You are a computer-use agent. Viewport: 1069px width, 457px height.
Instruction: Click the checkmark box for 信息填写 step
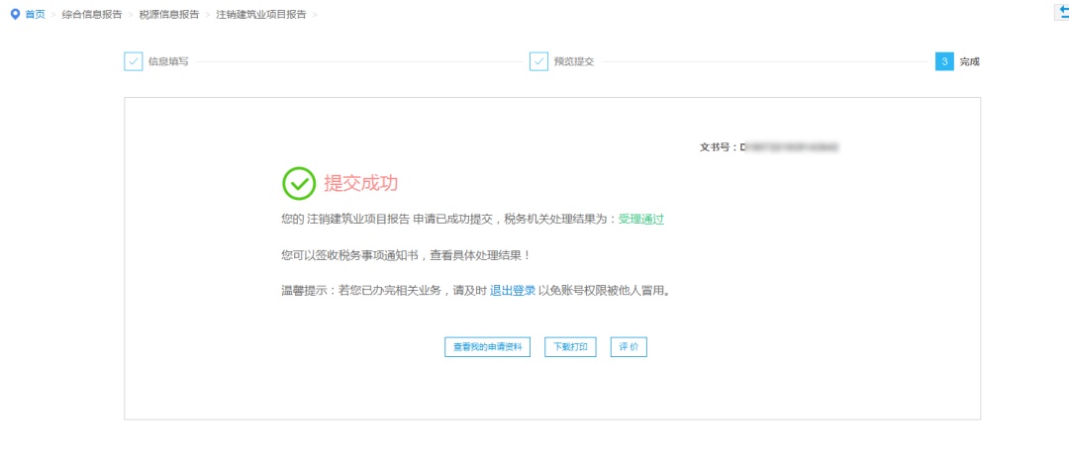click(x=134, y=61)
